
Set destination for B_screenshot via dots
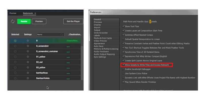[x=68, y=47]
